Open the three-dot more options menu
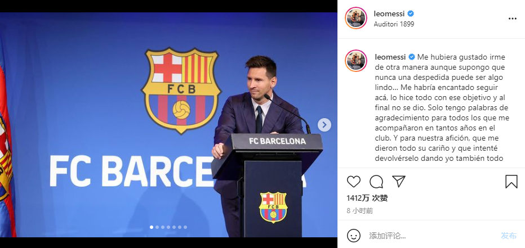Image resolution: width=525 pixels, height=248 pixels. tap(513, 19)
